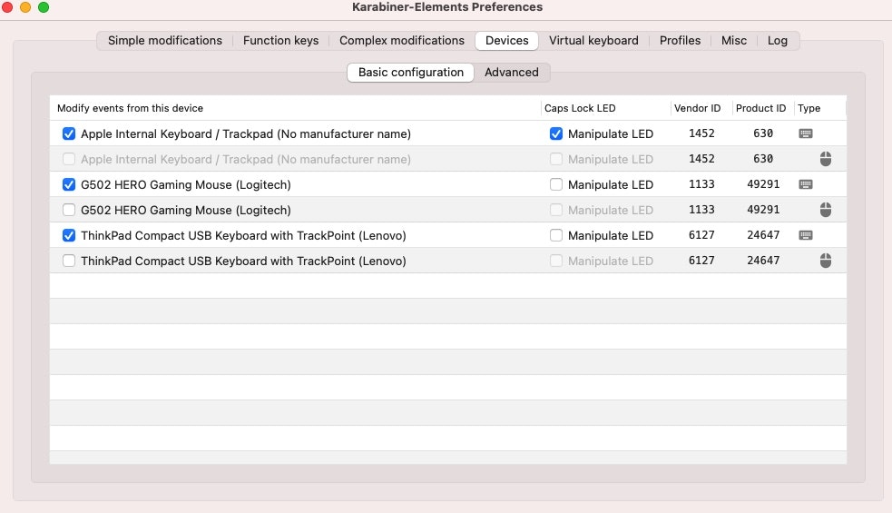
Task: Click mouse type icon for G502 HERO row
Action: pos(826,210)
